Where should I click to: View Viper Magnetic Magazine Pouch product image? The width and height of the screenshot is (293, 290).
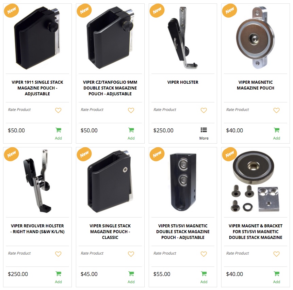tap(256, 38)
